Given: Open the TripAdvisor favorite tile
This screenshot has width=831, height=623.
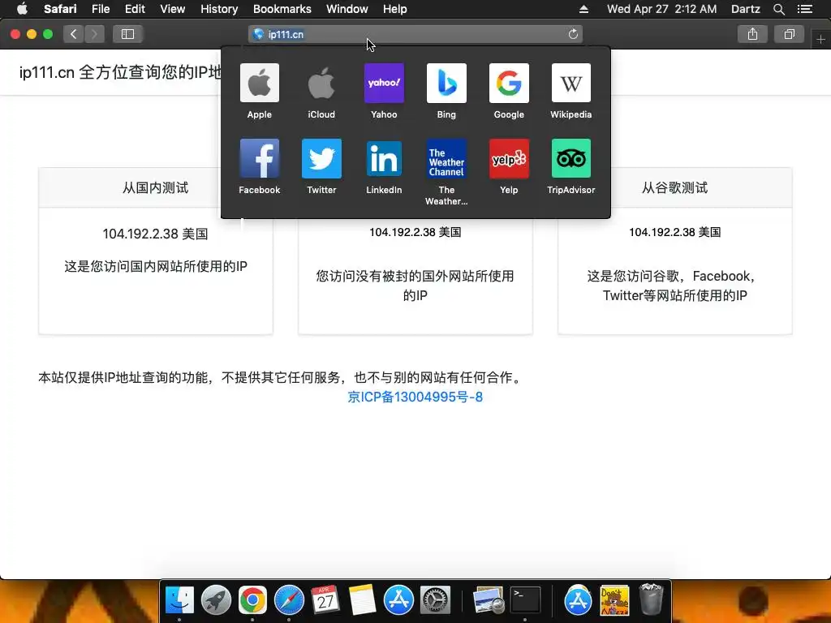Looking at the screenshot, I should [x=571, y=158].
